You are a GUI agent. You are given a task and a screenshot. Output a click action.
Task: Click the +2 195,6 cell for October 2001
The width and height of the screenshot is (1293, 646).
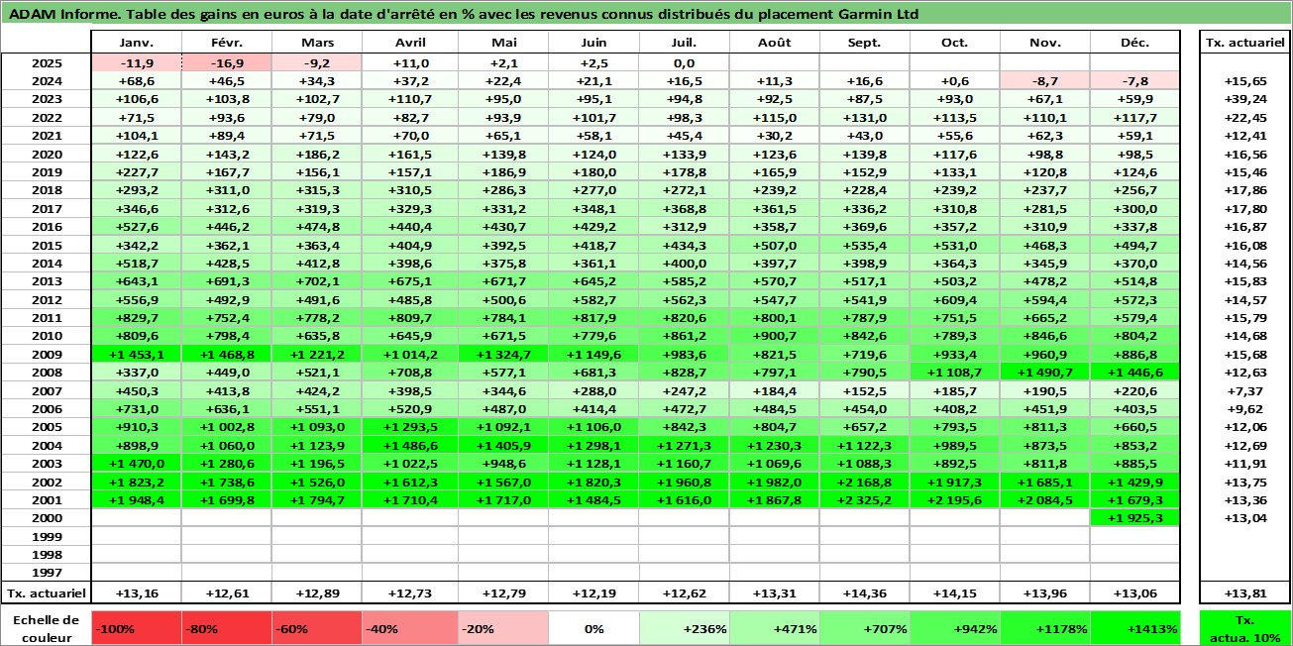pyautogui.click(x=955, y=499)
